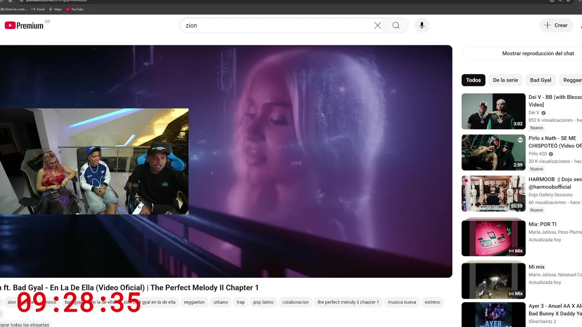Open the Dei V - BB video thumbnail

point(493,111)
